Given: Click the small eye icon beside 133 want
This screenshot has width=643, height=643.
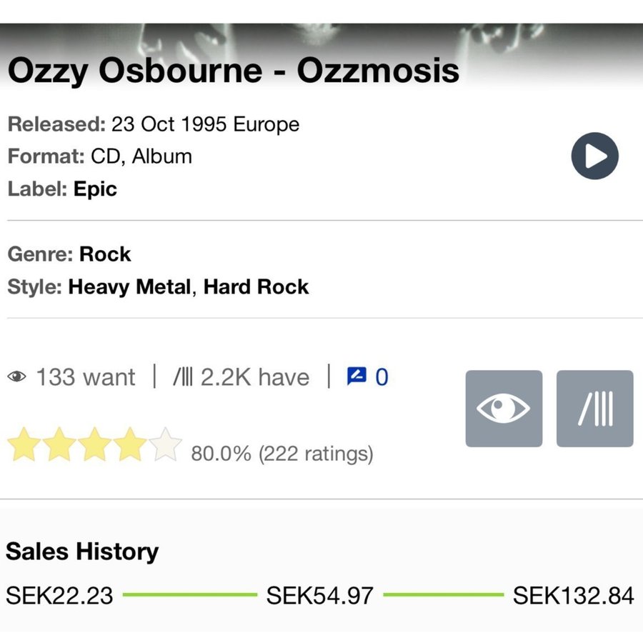Looking at the screenshot, I should point(17,377).
